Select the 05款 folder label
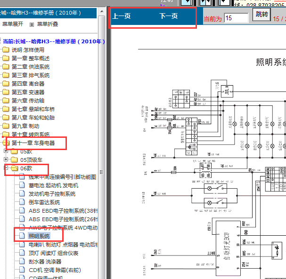This screenshot has width=286, height=279. [26, 151]
